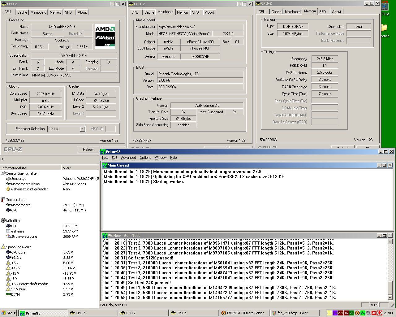Viewport: 396px width, 317px height.
Task: Click the ATI tray icon
Action: tap(374, 313)
